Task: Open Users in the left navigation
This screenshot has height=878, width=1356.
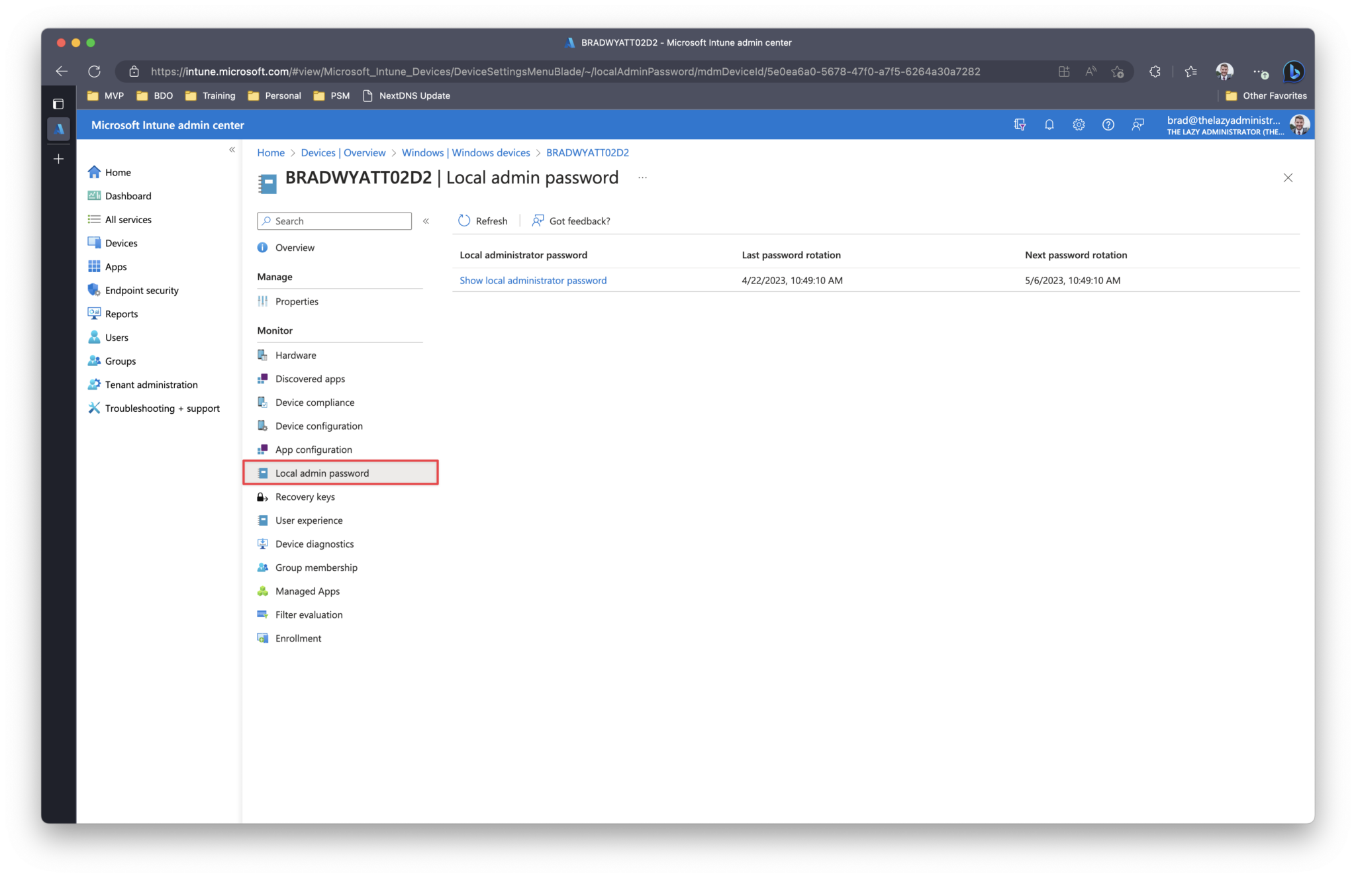Action: 108,338
